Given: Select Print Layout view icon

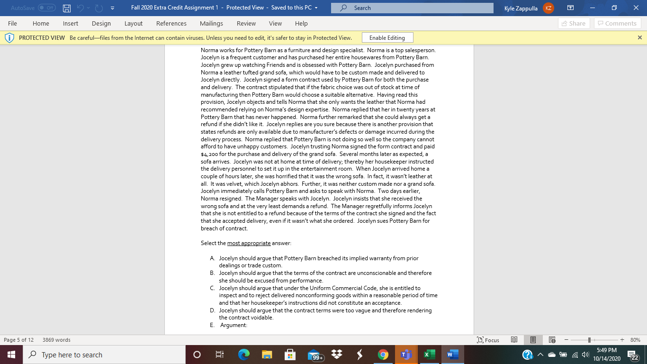Looking at the screenshot, I should [x=533, y=340].
